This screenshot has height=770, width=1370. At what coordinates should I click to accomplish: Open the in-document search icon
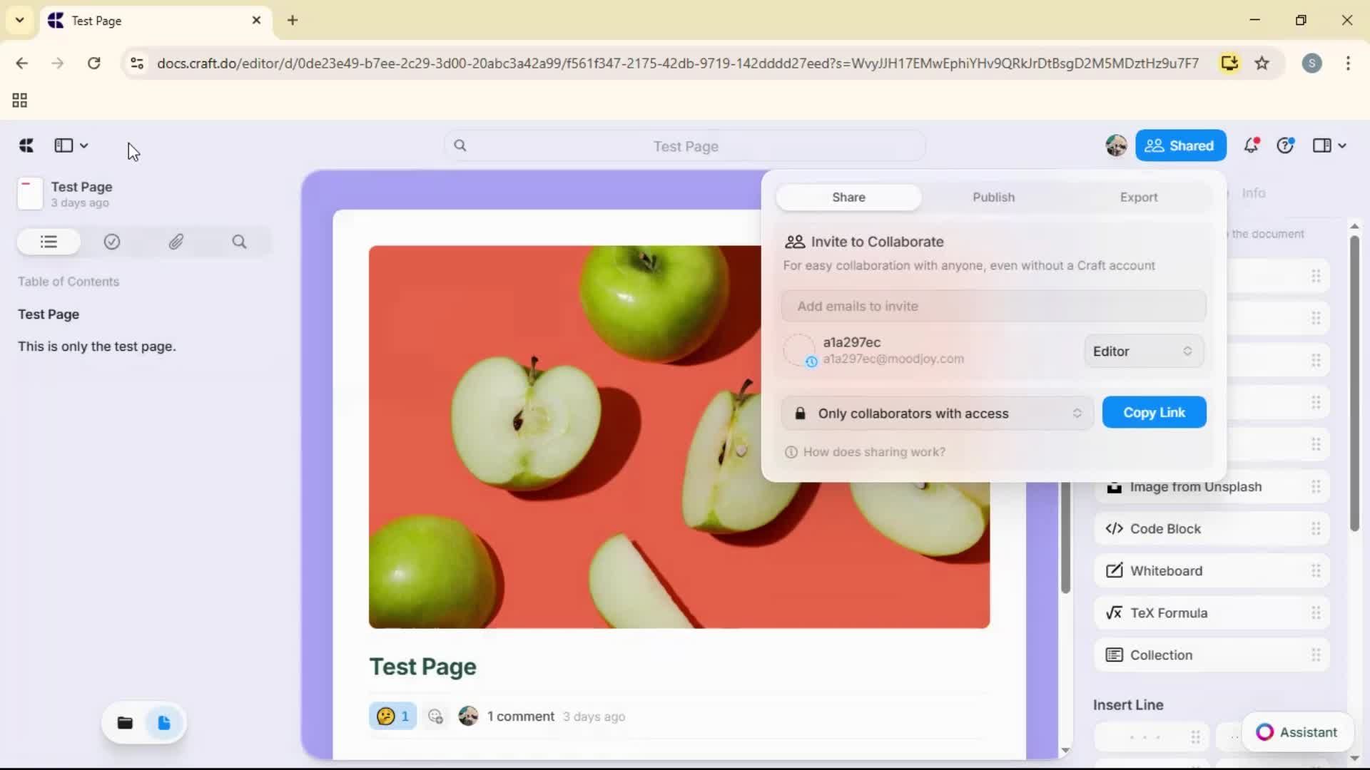239,242
